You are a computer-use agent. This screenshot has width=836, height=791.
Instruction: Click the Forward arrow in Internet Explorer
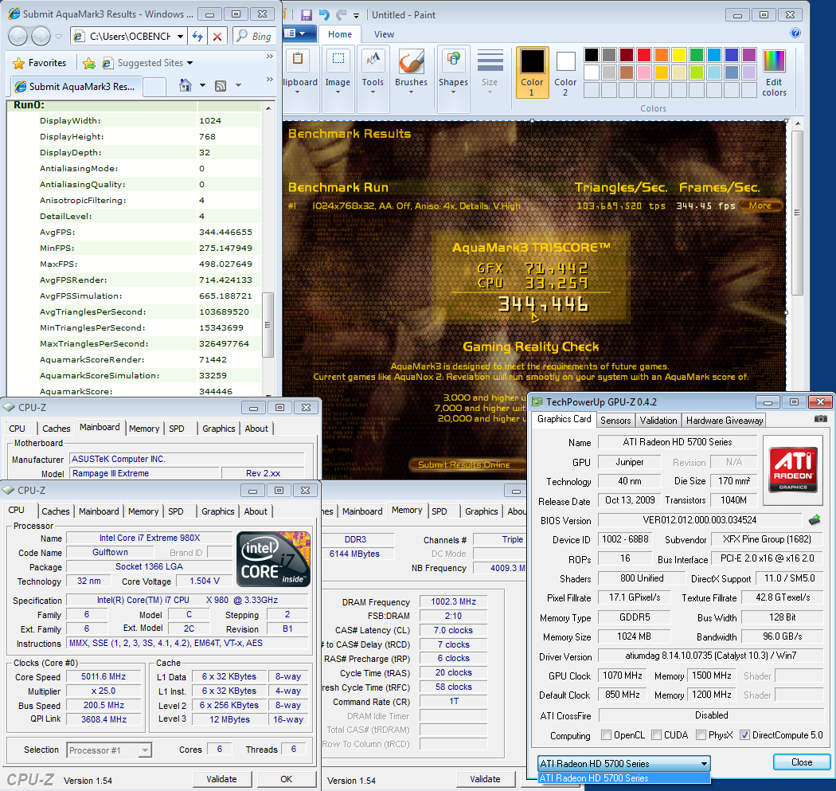(x=41, y=37)
